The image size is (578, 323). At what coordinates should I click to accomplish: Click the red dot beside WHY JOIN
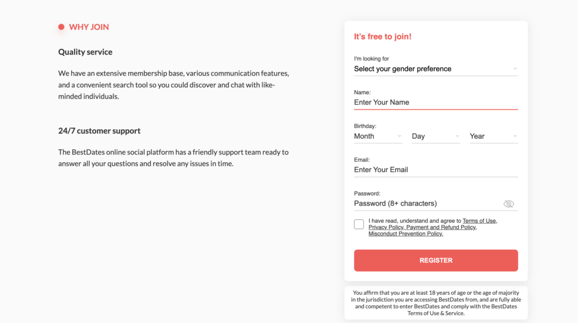(x=61, y=27)
